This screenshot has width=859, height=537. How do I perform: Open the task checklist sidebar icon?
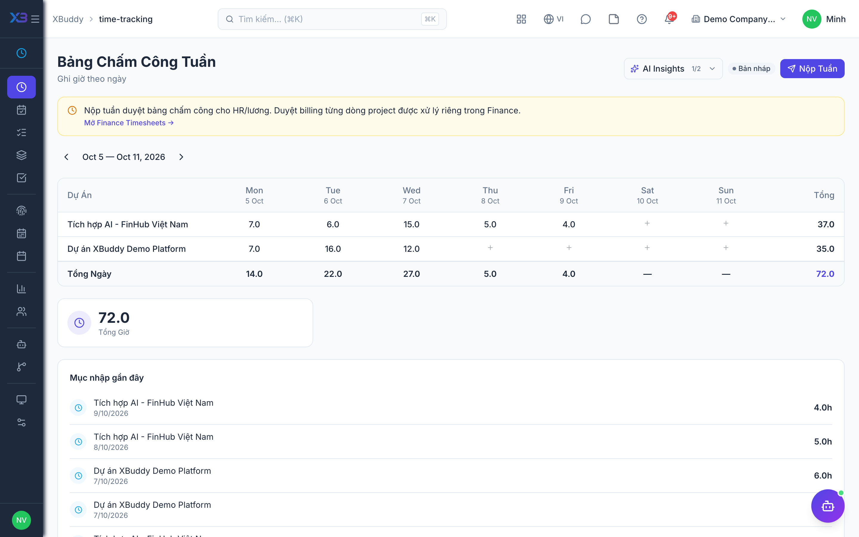21,132
